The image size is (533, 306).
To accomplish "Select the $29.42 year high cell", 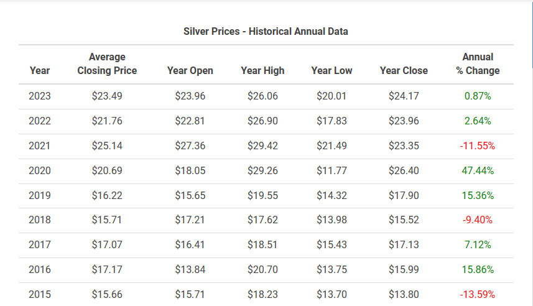I will (x=262, y=146).
